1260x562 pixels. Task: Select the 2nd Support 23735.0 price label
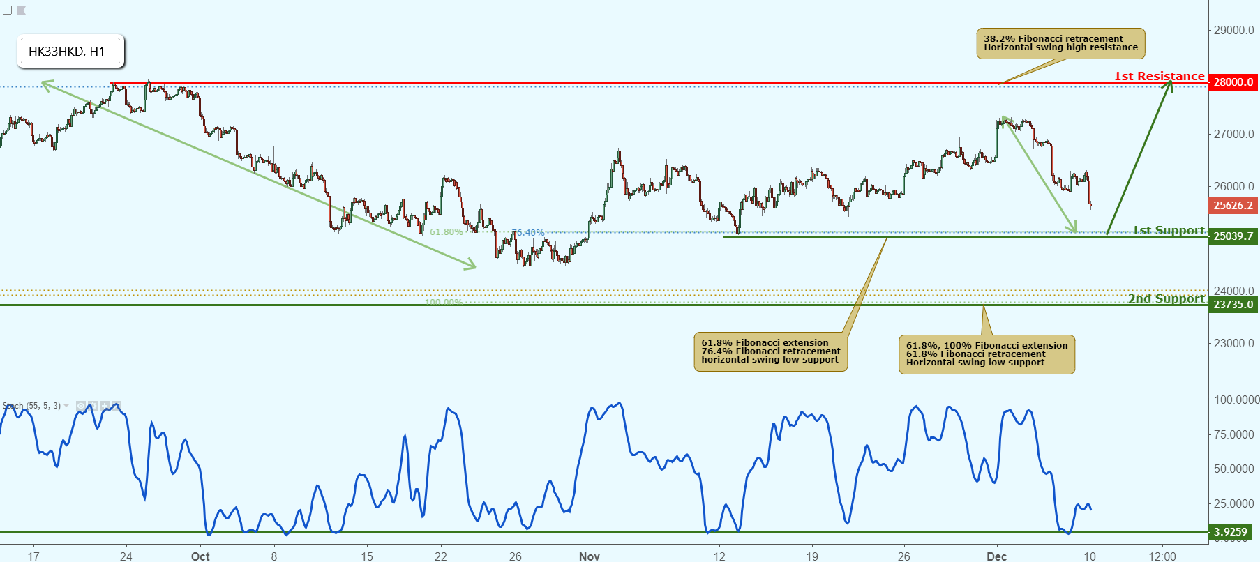1233,305
